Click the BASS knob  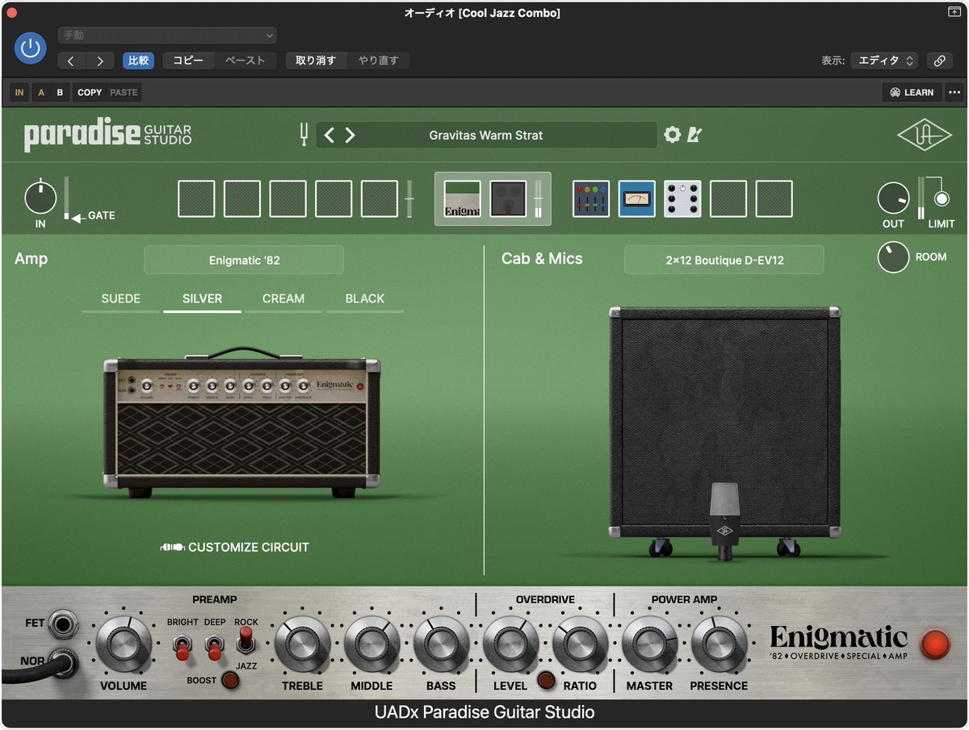(442, 645)
